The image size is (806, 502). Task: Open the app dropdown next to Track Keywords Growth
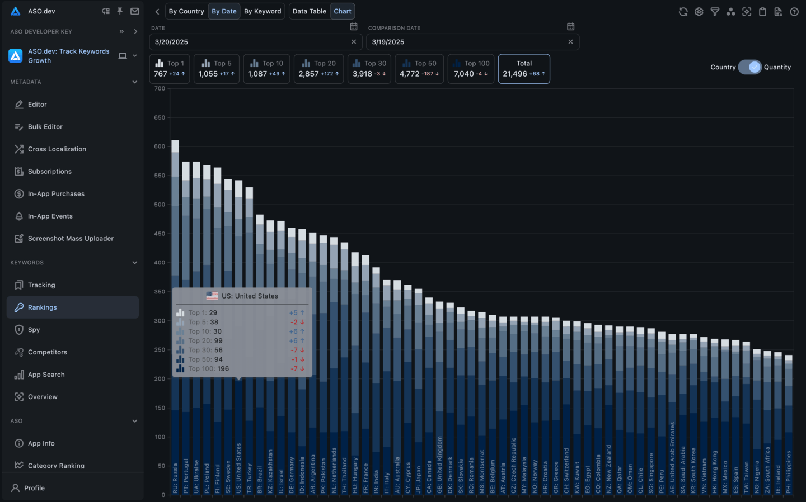click(135, 56)
